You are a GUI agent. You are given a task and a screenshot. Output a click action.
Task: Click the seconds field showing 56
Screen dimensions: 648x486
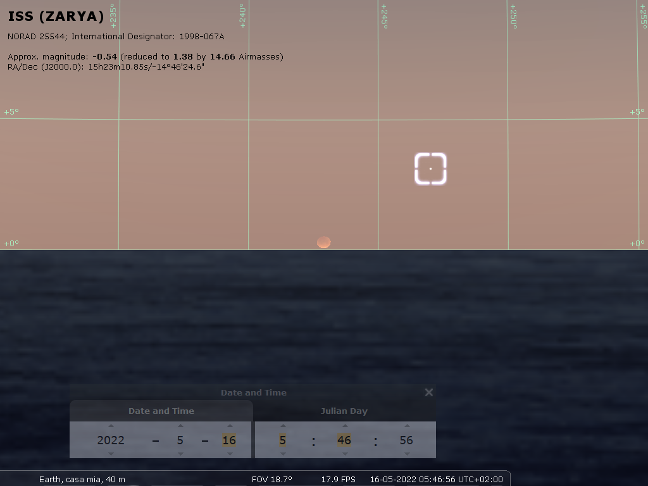[406, 440]
